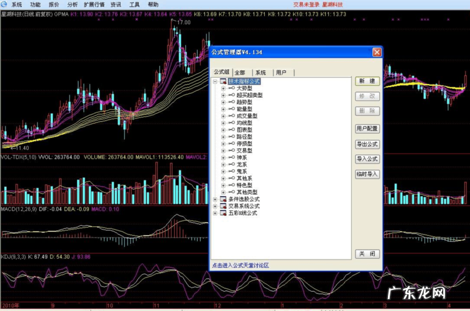Open the 扩展行情 menu
This screenshot has width=470, height=311.
[x=94, y=4]
